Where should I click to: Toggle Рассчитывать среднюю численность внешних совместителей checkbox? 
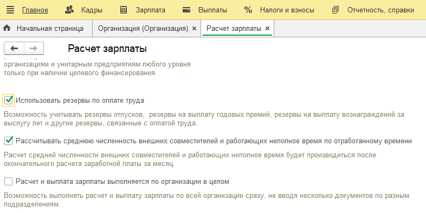coord(9,141)
